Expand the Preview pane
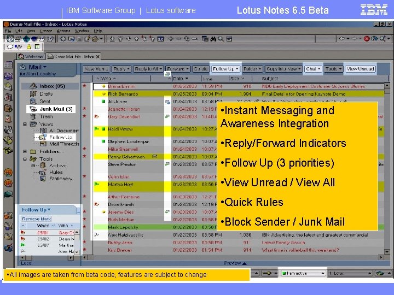394x295 pixels. point(235,263)
